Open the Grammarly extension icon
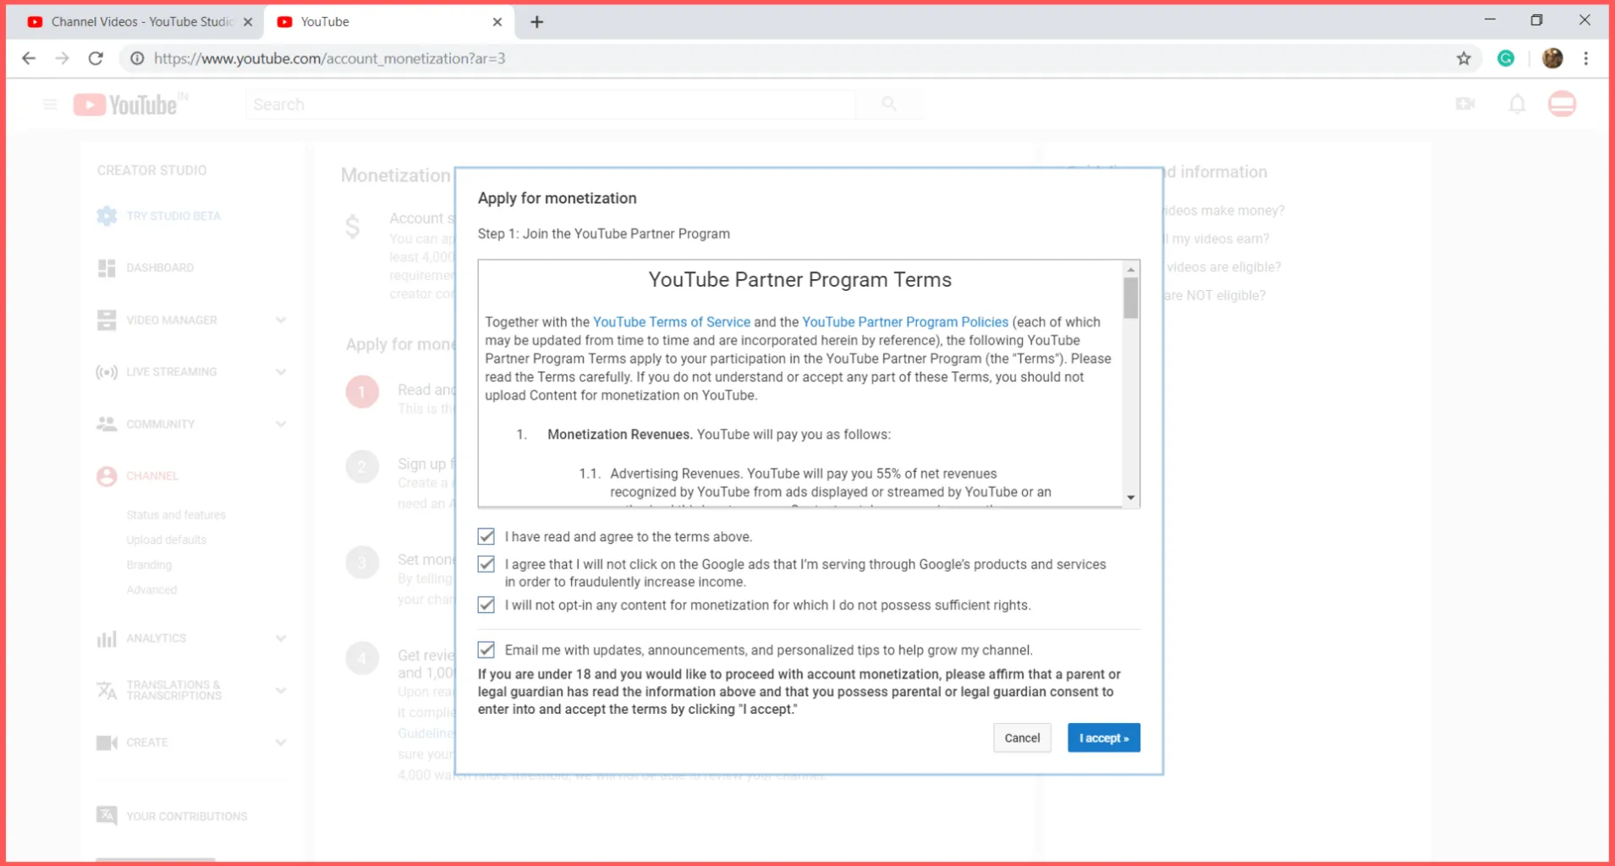Image resolution: width=1615 pixels, height=866 pixels. 1506,58
